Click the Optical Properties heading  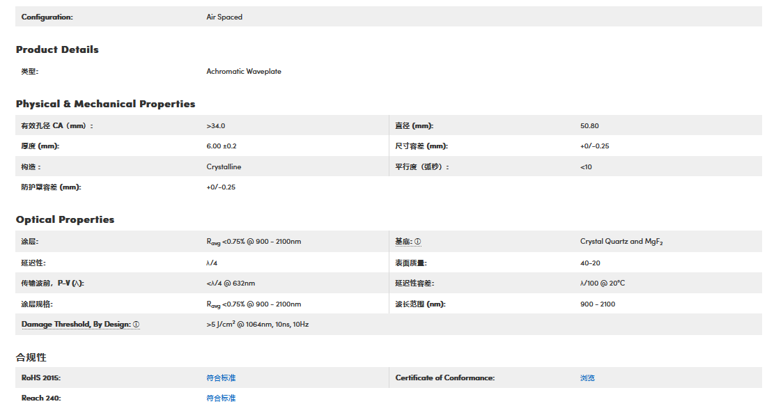pyautogui.click(x=65, y=219)
